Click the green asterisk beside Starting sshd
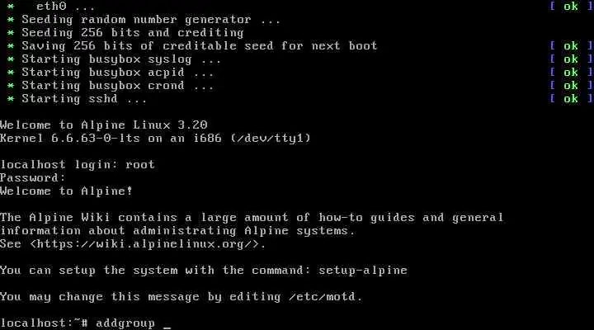The image size is (594, 330). [x=11, y=98]
